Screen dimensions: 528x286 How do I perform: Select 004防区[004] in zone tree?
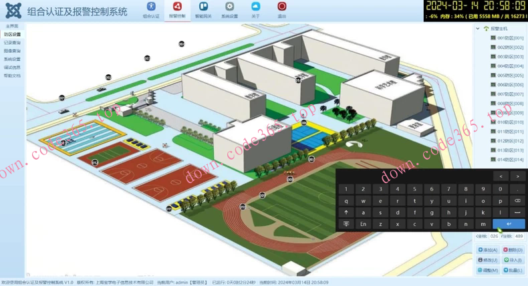(510, 66)
